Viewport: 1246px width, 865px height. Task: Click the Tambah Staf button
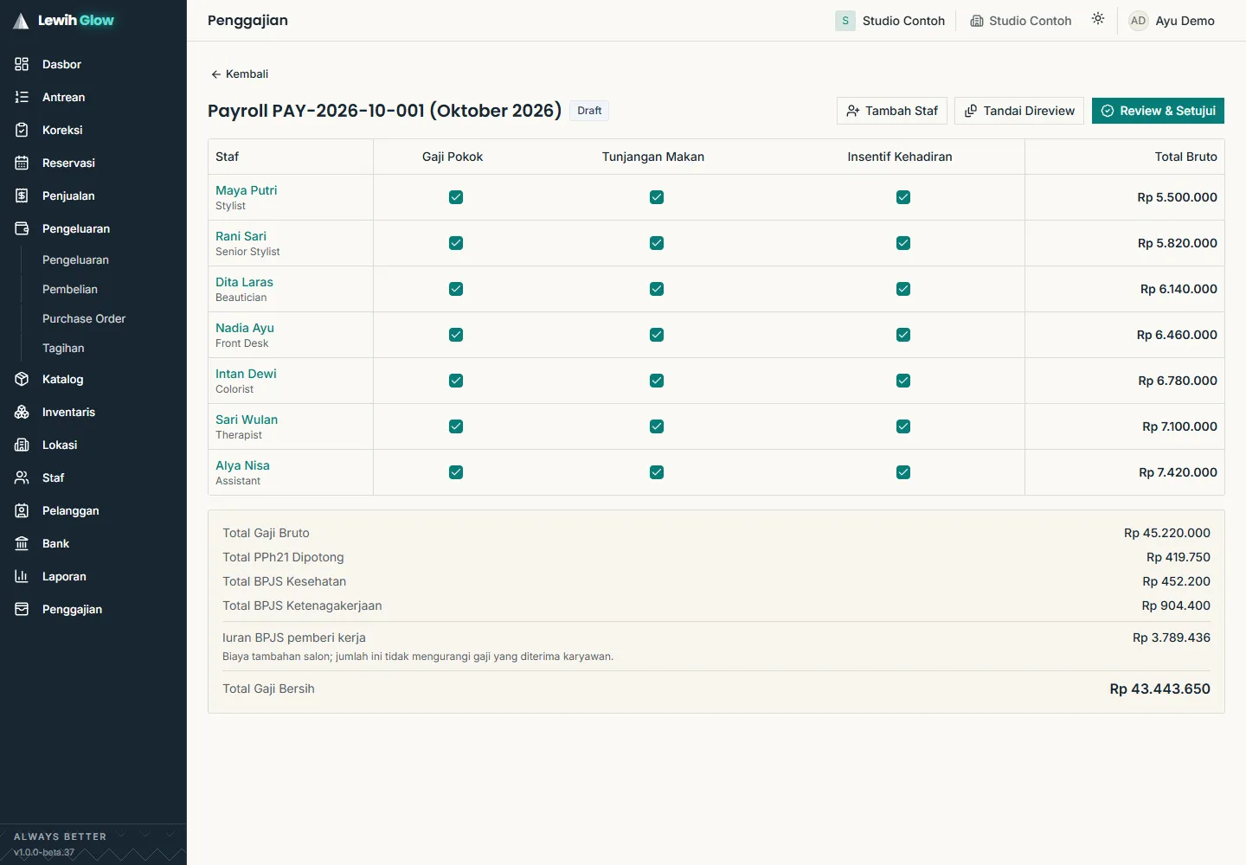(892, 111)
